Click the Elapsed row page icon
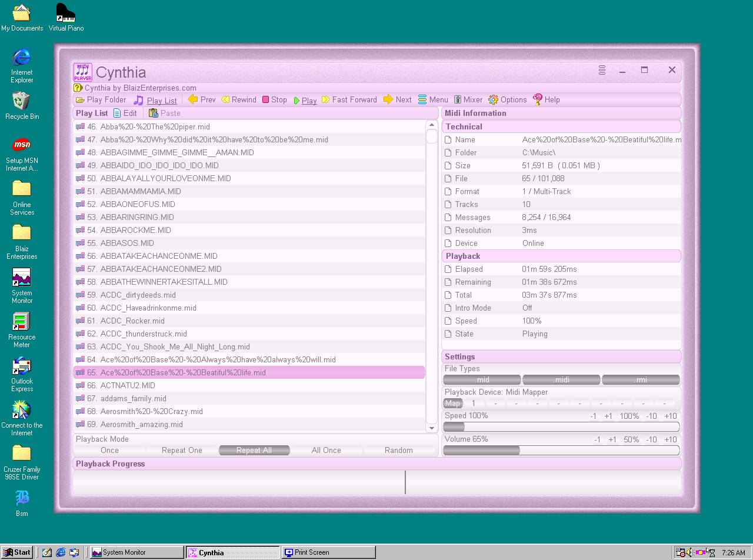Viewport: 753px width, 560px height. [x=448, y=269]
